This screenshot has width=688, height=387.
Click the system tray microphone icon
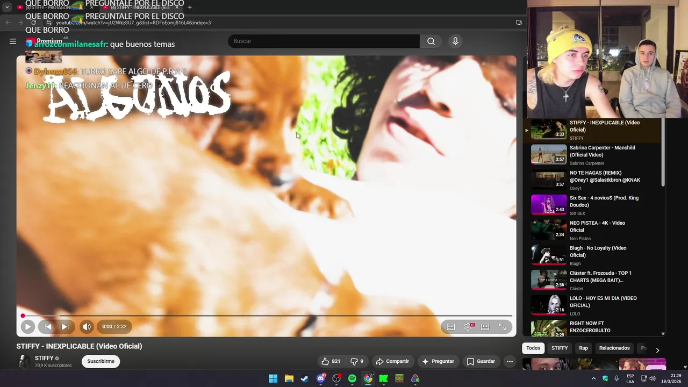[617, 378]
